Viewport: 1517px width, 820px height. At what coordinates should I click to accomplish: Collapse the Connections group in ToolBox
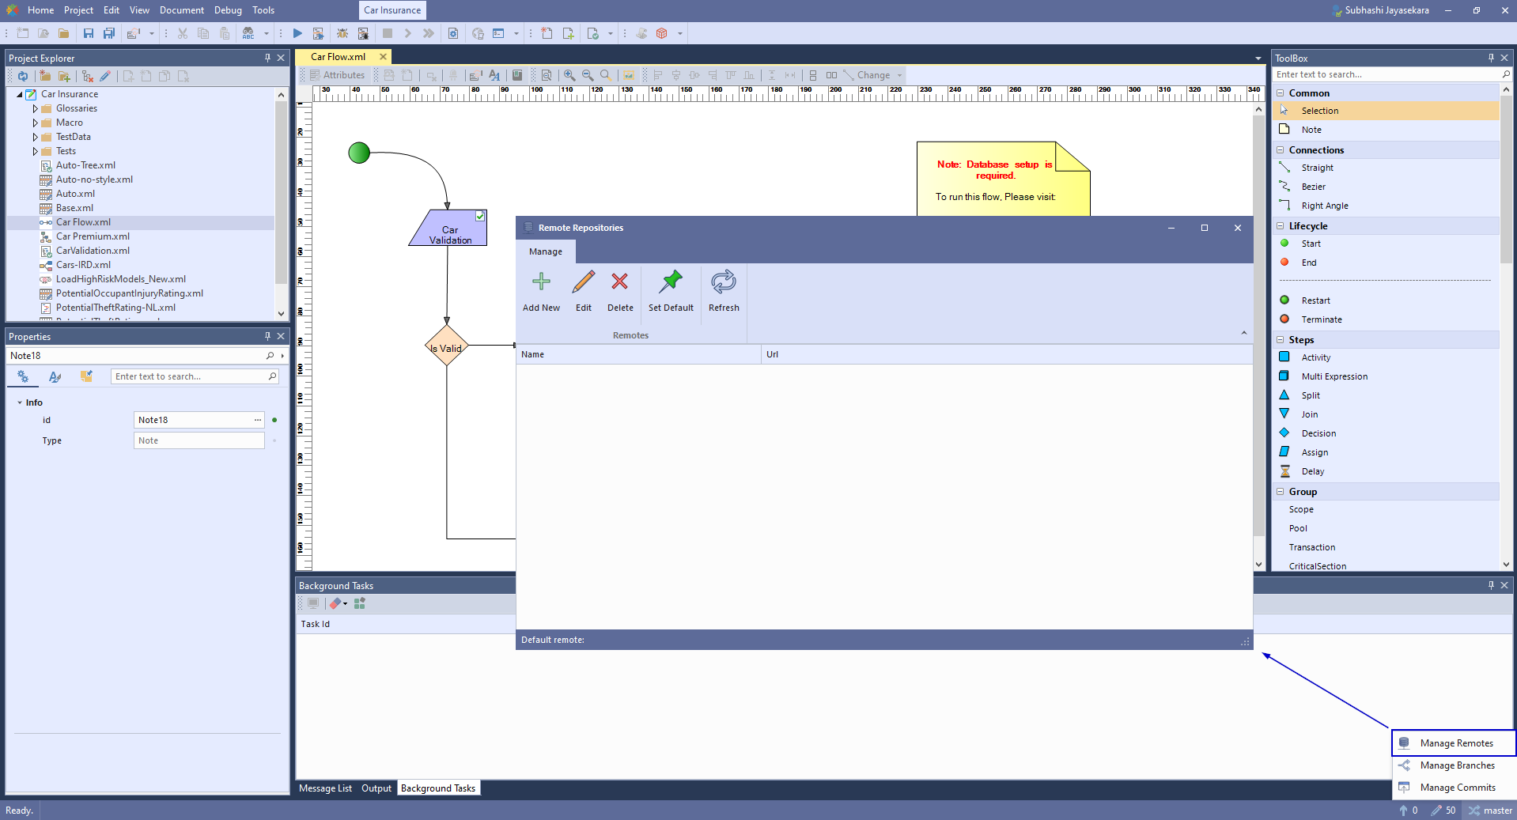pos(1281,149)
